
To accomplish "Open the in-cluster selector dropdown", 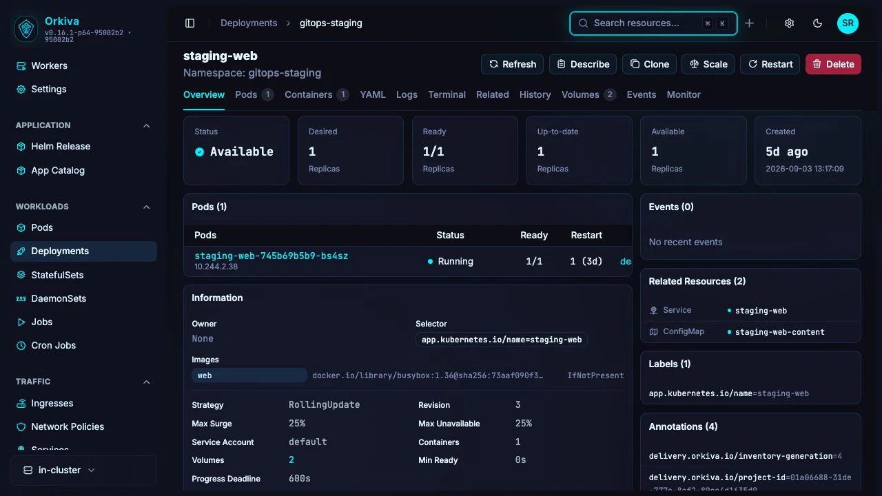I will tap(83, 470).
